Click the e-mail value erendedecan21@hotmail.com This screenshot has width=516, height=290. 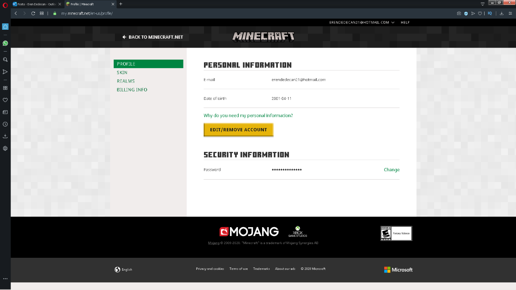point(299,80)
